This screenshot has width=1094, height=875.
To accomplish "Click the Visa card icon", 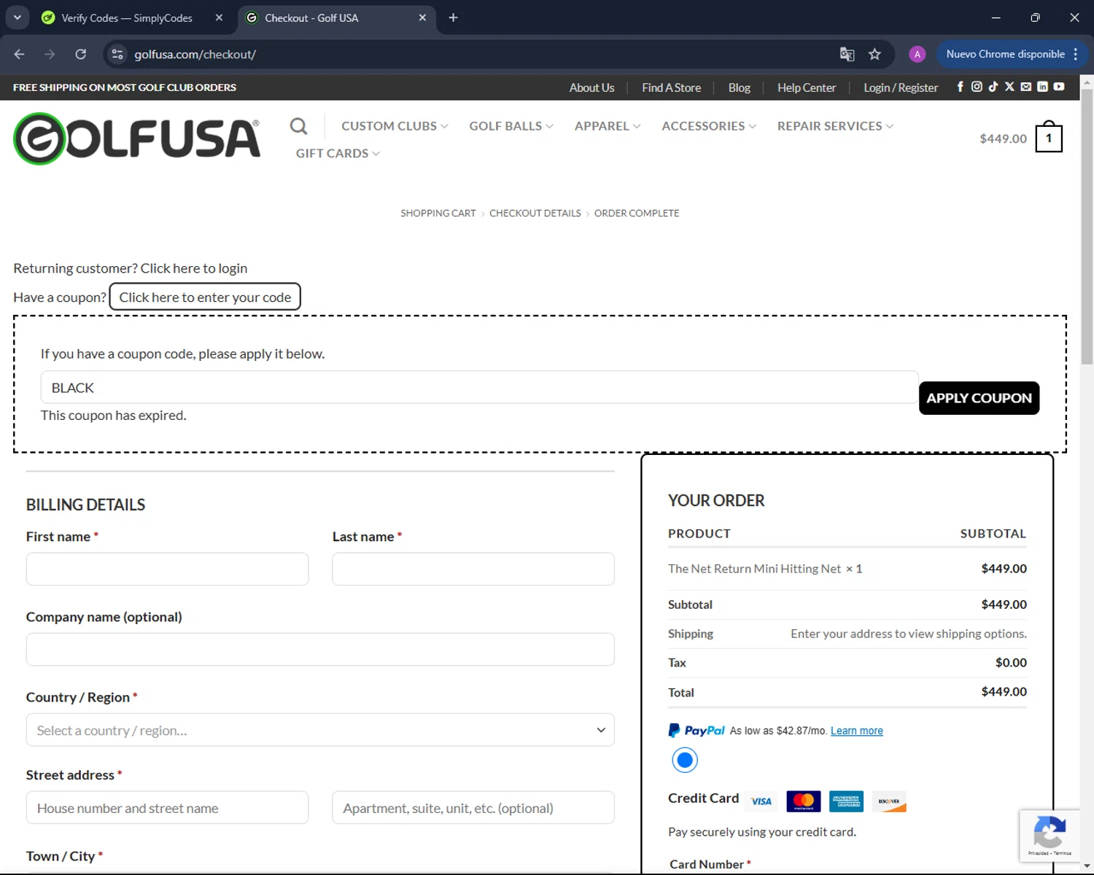I will pyautogui.click(x=761, y=801).
